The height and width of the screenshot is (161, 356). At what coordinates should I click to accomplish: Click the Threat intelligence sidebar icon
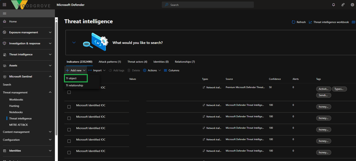tap(5, 55)
